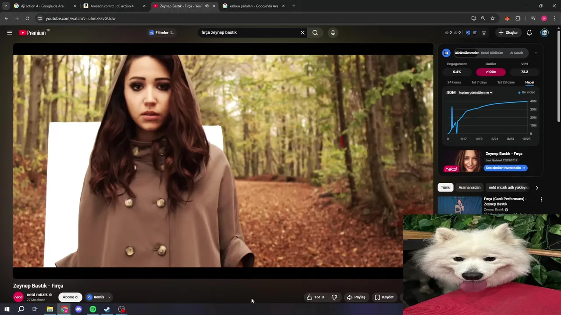The image size is (561, 315).
Task: Switch to the AI Coach tab
Action: pyautogui.click(x=516, y=53)
